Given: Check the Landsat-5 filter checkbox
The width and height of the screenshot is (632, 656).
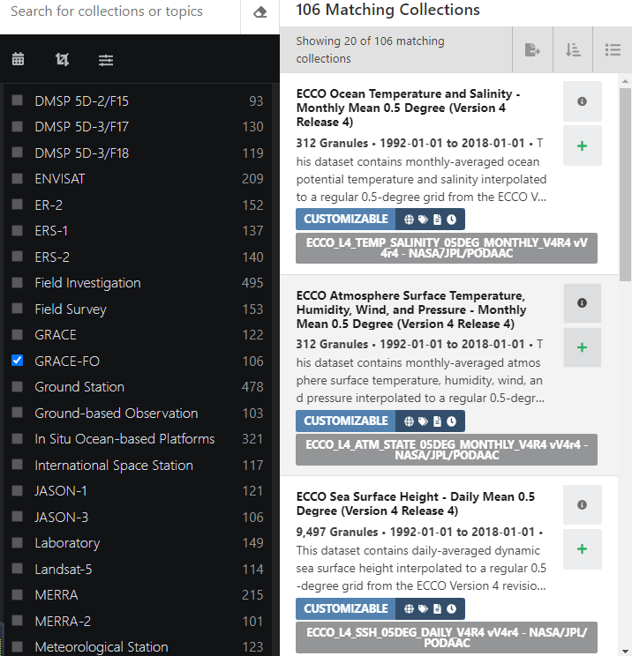Looking at the screenshot, I should 17,569.
